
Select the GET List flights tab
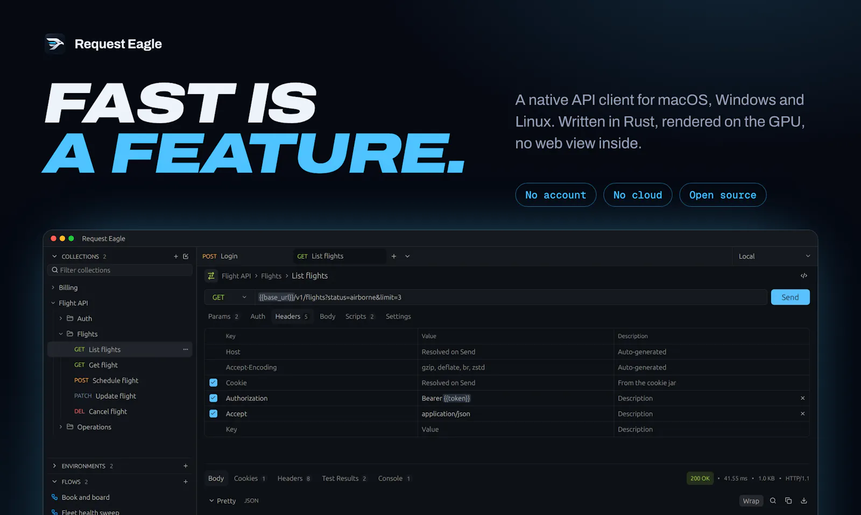tap(340, 256)
